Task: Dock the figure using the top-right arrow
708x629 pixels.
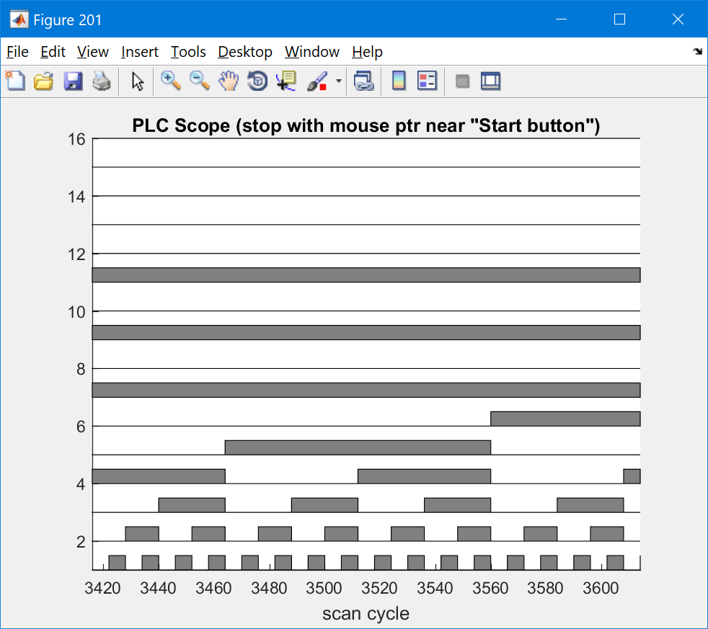Action: pyautogui.click(x=697, y=52)
